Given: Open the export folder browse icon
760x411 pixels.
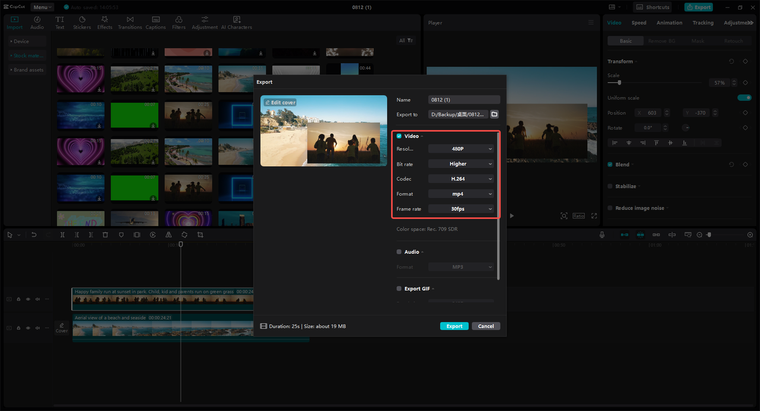Looking at the screenshot, I should click(495, 114).
